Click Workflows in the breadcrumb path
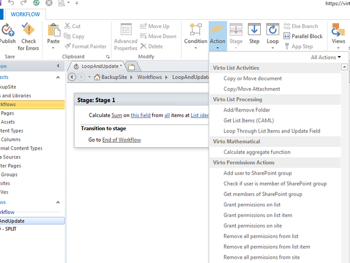 click(x=150, y=77)
